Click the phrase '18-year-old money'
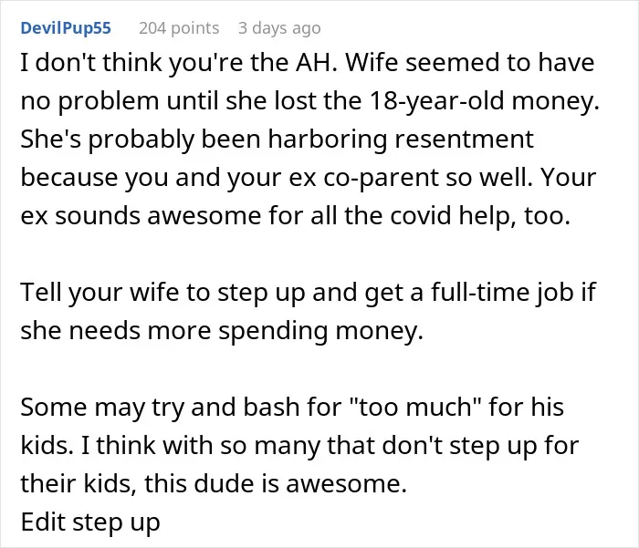 [483, 101]
